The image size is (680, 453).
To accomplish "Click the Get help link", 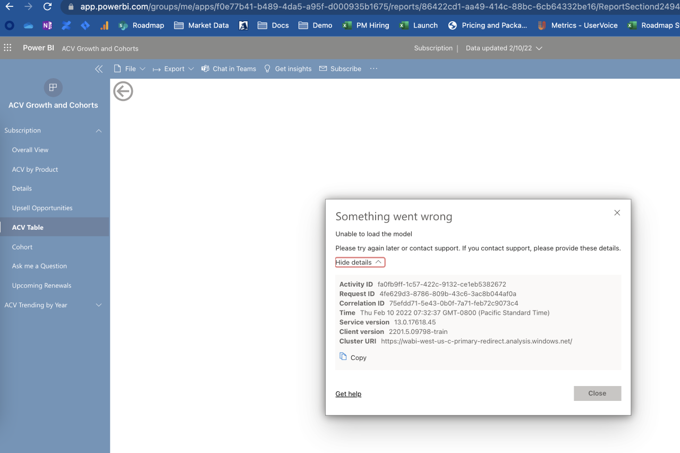I will (348, 394).
